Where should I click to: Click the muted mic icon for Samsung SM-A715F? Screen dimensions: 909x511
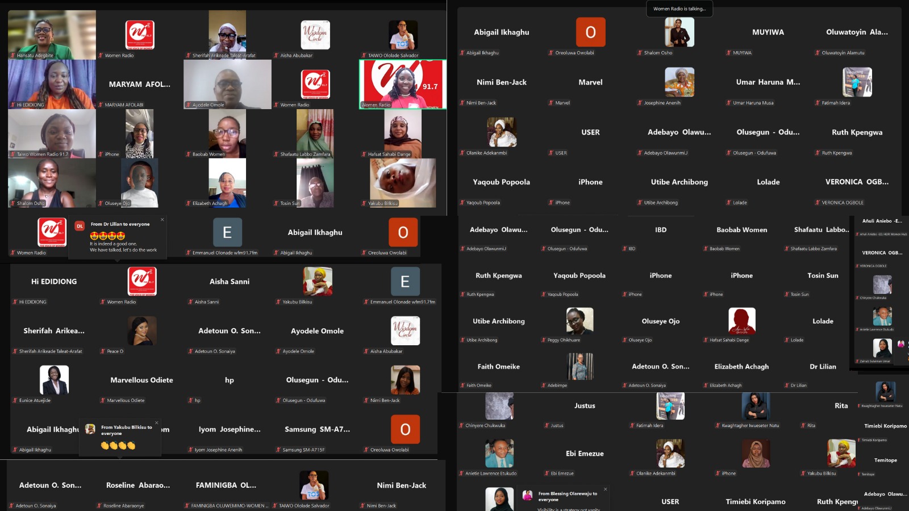coord(278,450)
